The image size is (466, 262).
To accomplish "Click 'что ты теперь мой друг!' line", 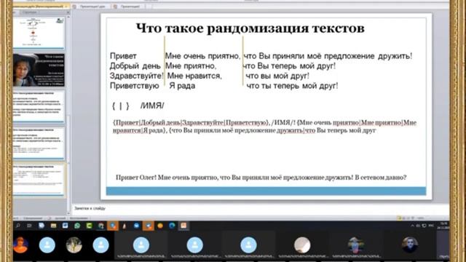I will 293,86.
